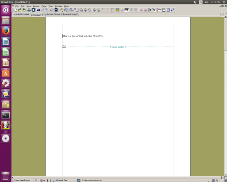
Task: Switch to the Section 1 tab
Action: [x=37, y=15]
